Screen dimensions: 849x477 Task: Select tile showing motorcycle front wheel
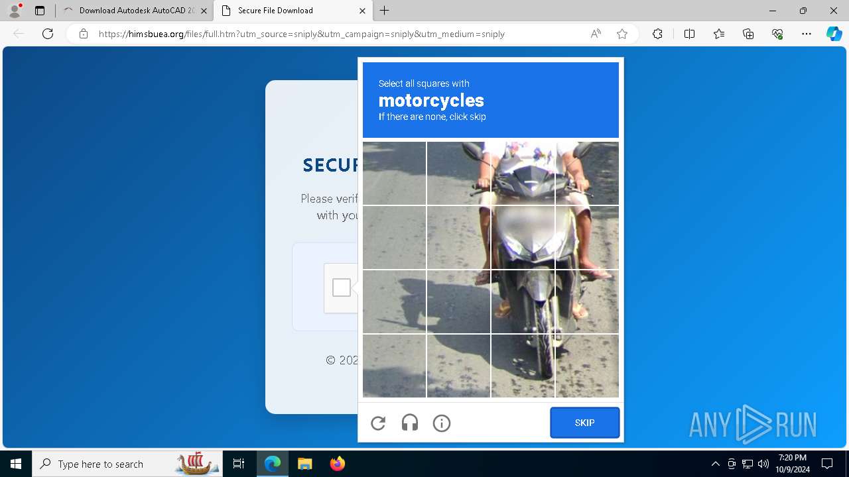coord(523,366)
